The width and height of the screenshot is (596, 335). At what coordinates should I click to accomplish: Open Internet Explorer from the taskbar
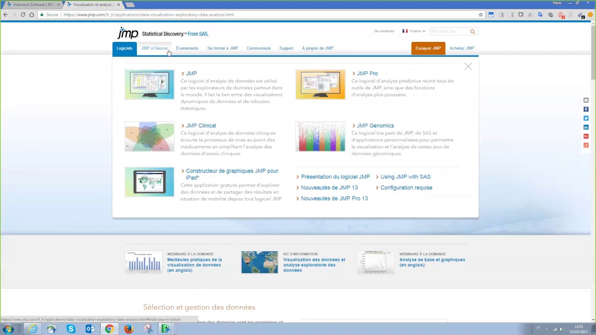click(x=33, y=329)
